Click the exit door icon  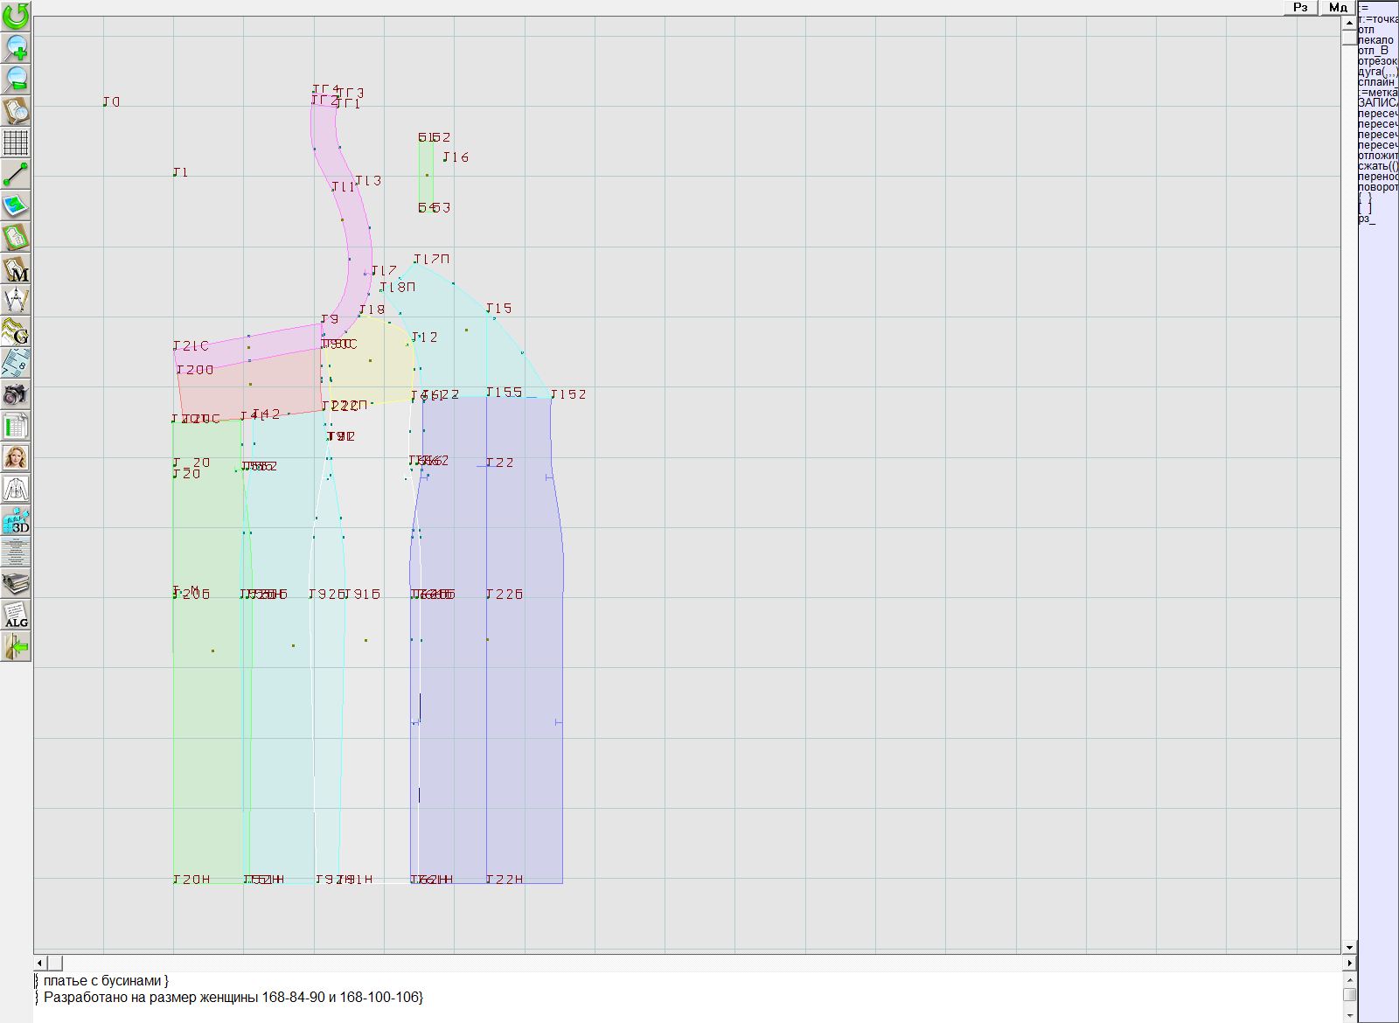16,646
